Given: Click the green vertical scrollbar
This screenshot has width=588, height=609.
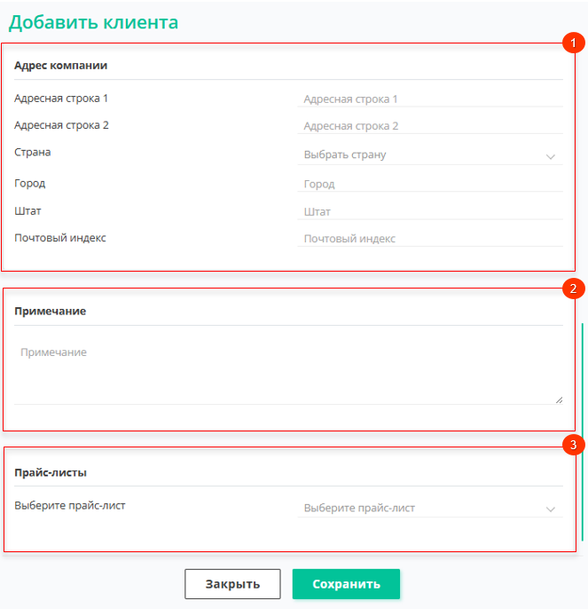Looking at the screenshot, I should tap(582, 431).
